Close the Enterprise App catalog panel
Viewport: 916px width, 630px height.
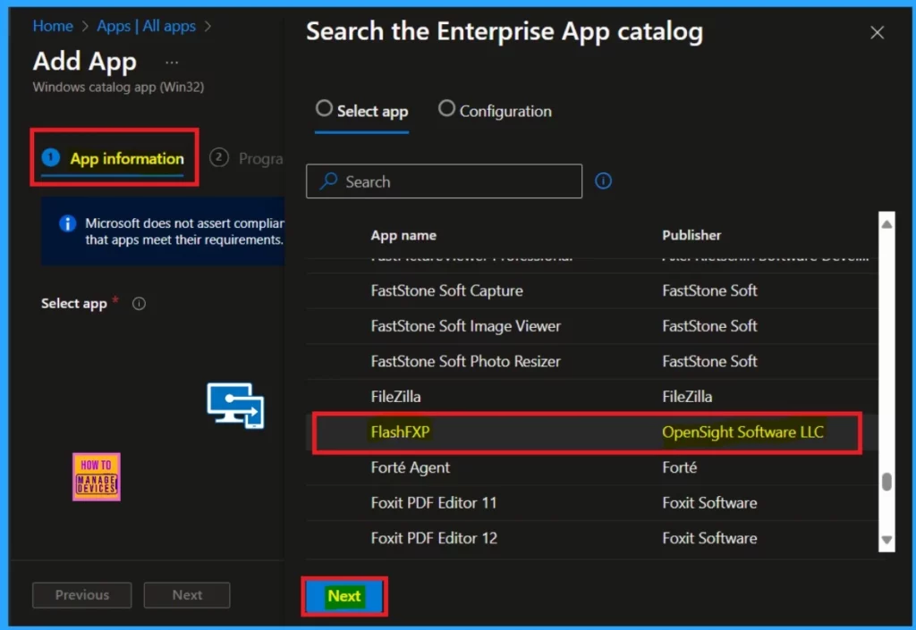pos(877,33)
